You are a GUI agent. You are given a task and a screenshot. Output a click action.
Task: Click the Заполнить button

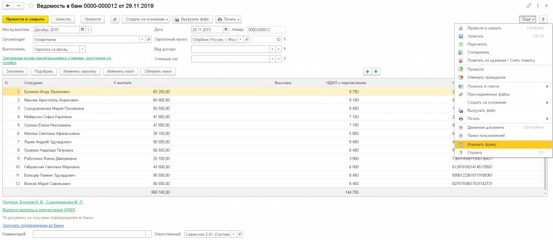[x=15, y=72]
